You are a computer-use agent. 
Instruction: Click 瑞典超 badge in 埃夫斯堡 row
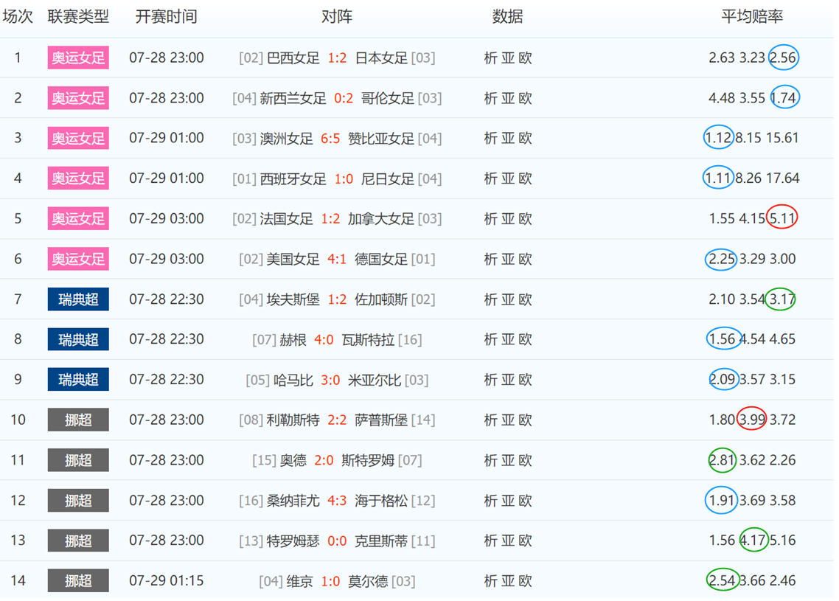[78, 299]
